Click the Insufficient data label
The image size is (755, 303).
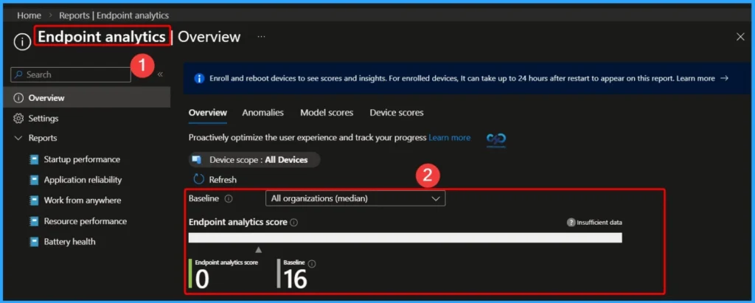tap(599, 223)
